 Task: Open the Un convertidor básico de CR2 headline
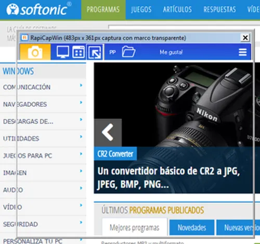click(x=168, y=178)
